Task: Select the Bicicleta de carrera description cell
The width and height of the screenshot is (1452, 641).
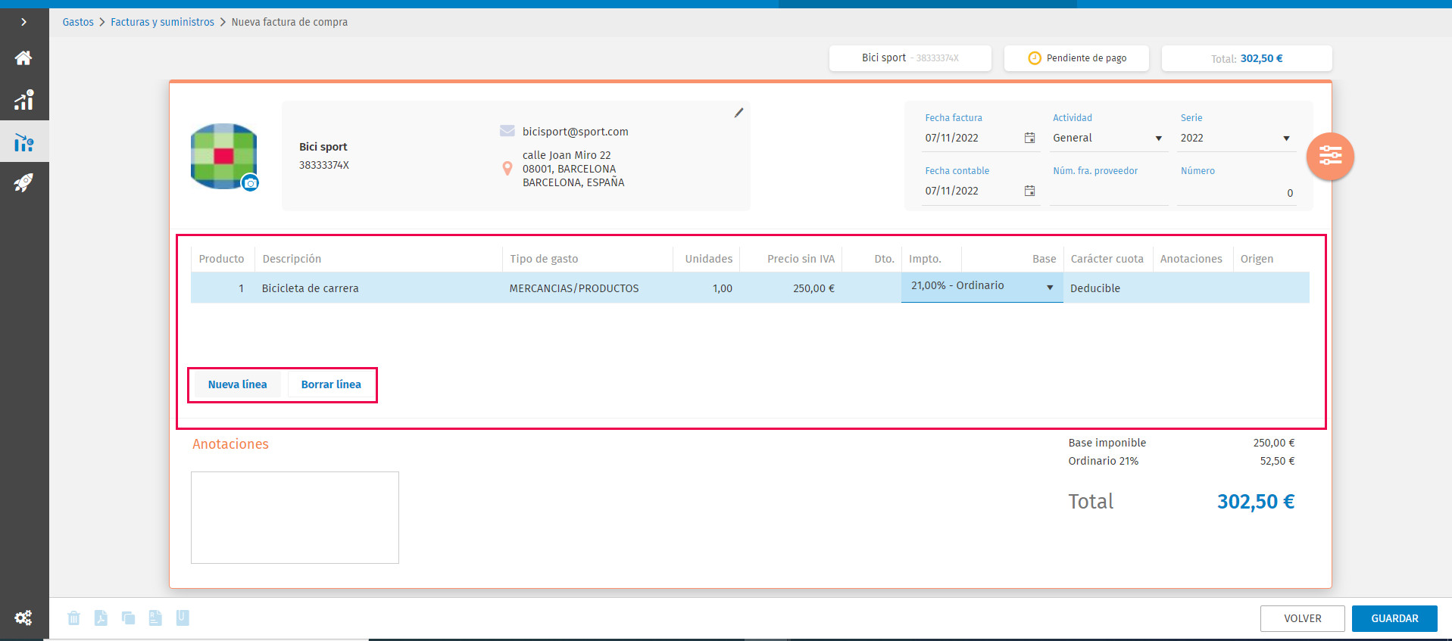Action: (x=378, y=288)
